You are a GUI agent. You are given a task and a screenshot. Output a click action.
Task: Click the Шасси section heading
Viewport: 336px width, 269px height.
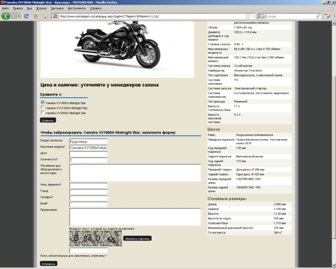click(x=214, y=130)
